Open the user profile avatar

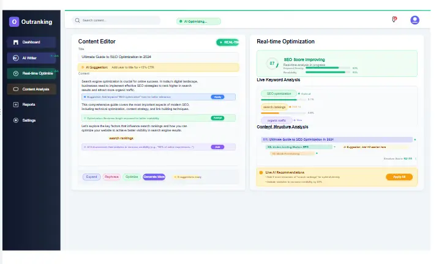(415, 20)
